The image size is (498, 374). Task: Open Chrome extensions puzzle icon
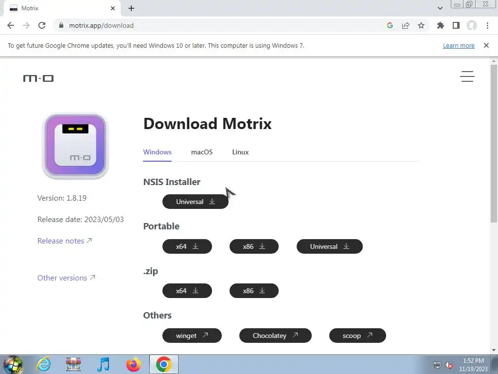pyautogui.click(x=441, y=25)
